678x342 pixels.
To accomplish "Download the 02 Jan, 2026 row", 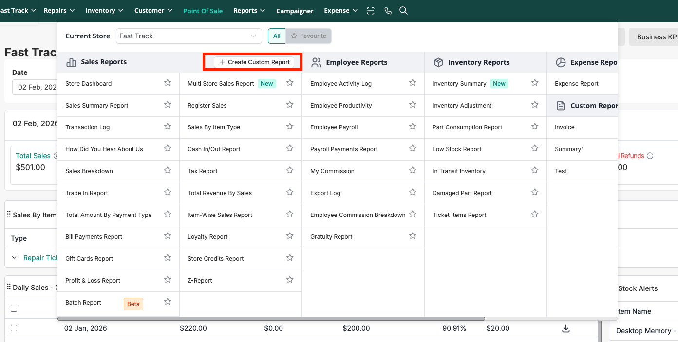I will 565,329.
